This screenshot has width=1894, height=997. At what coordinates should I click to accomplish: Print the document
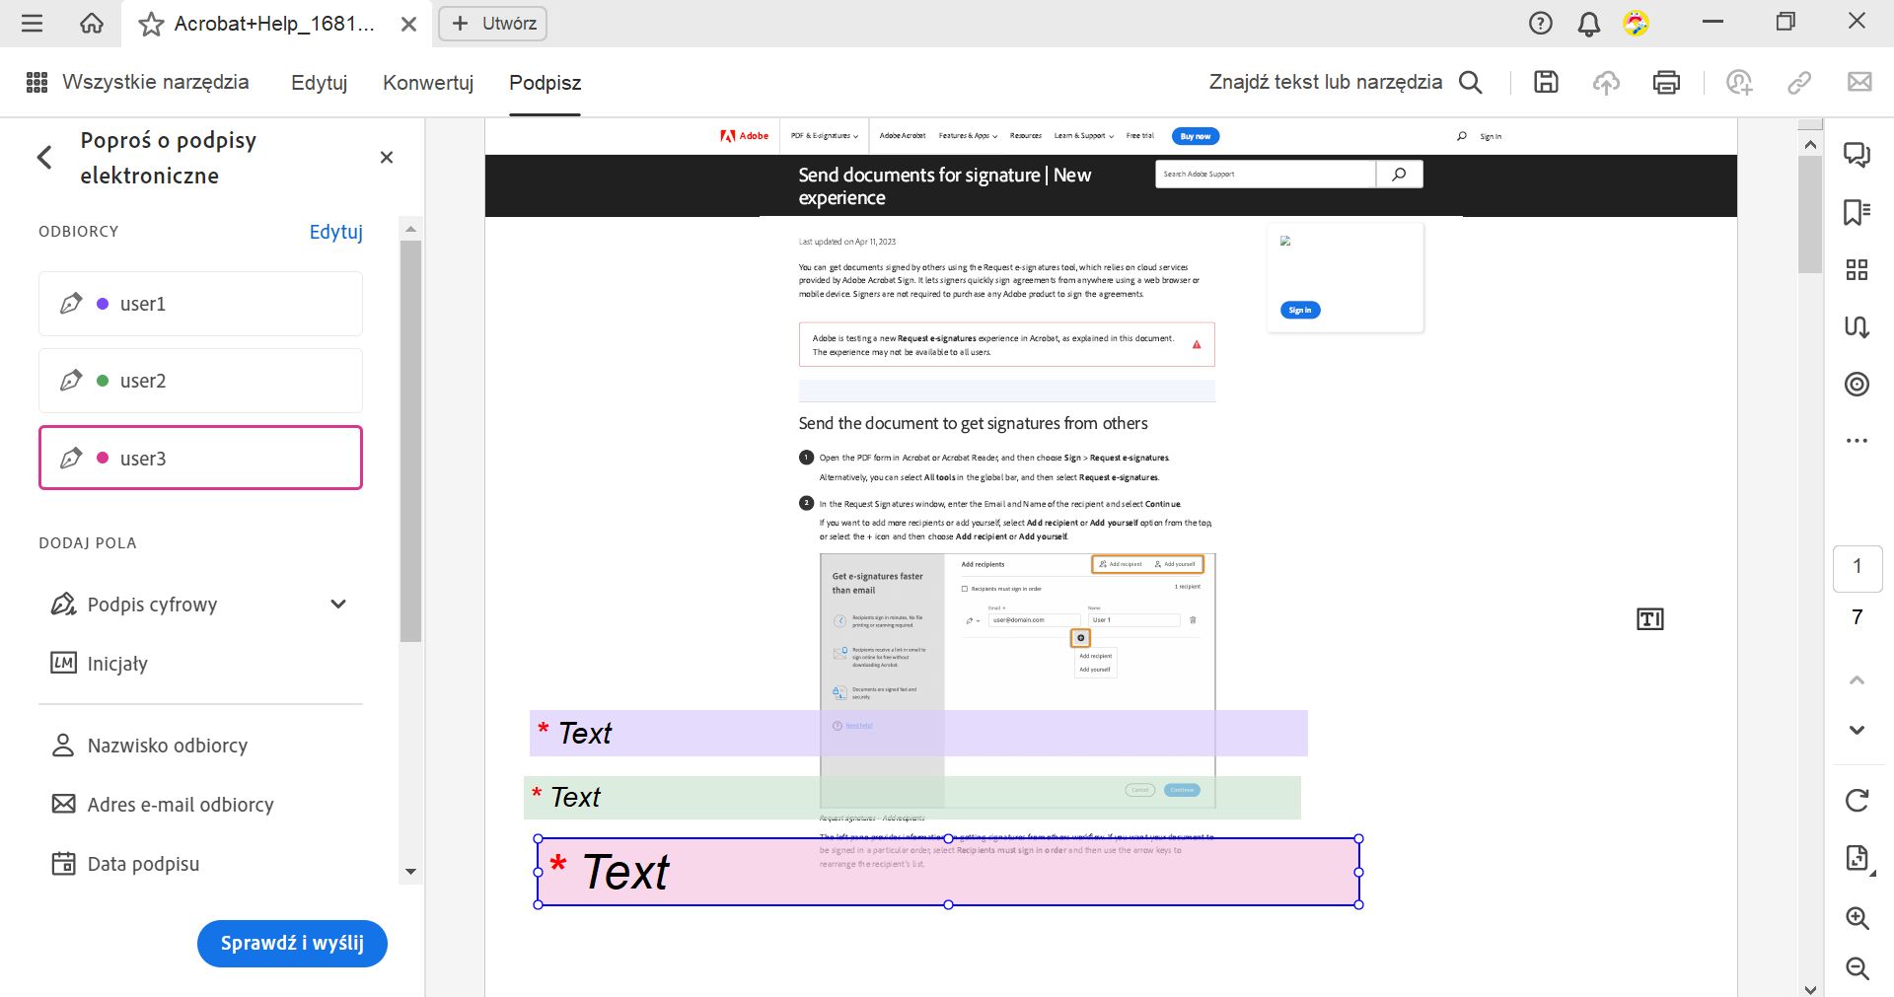tap(1666, 82)
